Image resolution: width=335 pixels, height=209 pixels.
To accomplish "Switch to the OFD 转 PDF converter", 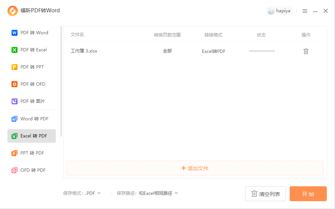I will click(32, 170).
